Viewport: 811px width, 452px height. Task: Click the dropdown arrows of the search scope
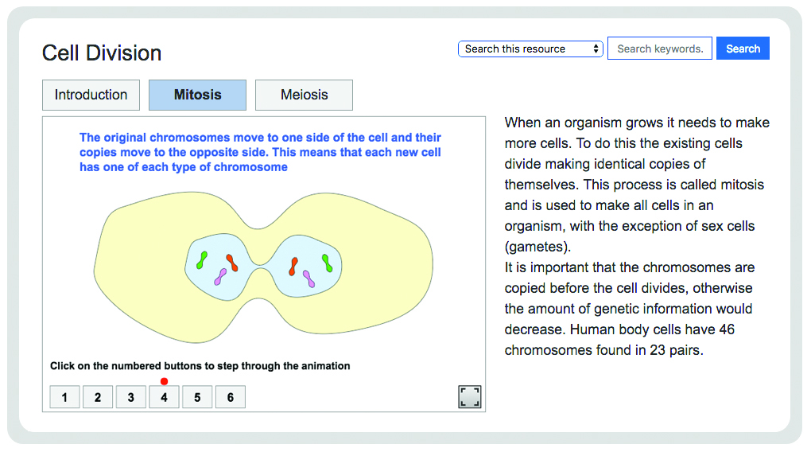(x=596, y=49)
